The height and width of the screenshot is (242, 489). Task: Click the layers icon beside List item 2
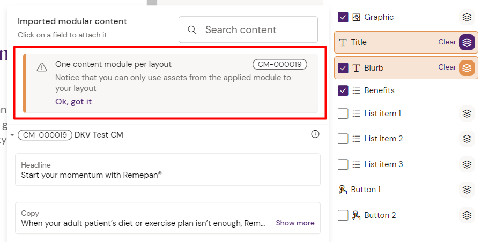(x=467, y=139)
